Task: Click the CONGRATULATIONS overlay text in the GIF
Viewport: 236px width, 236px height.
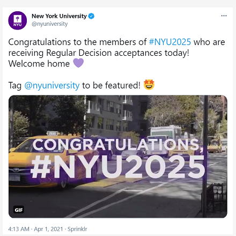Action: coord(118,144)
